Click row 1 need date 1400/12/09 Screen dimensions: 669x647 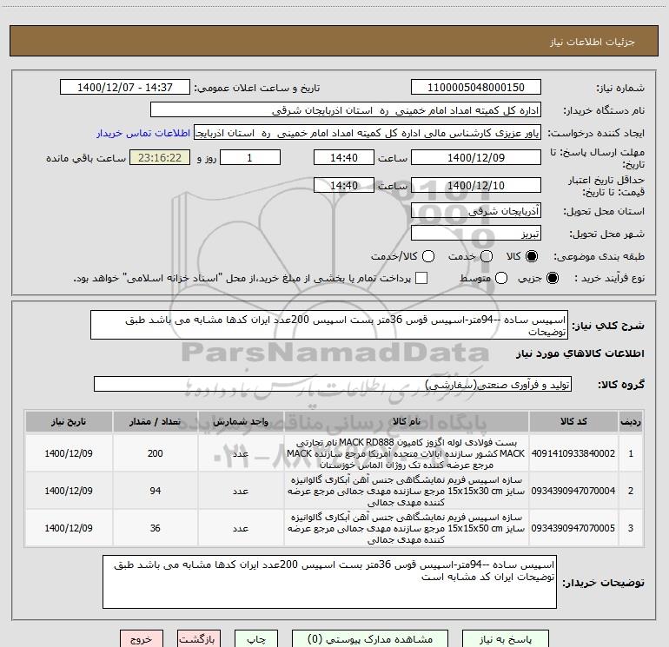coord(69,453)
